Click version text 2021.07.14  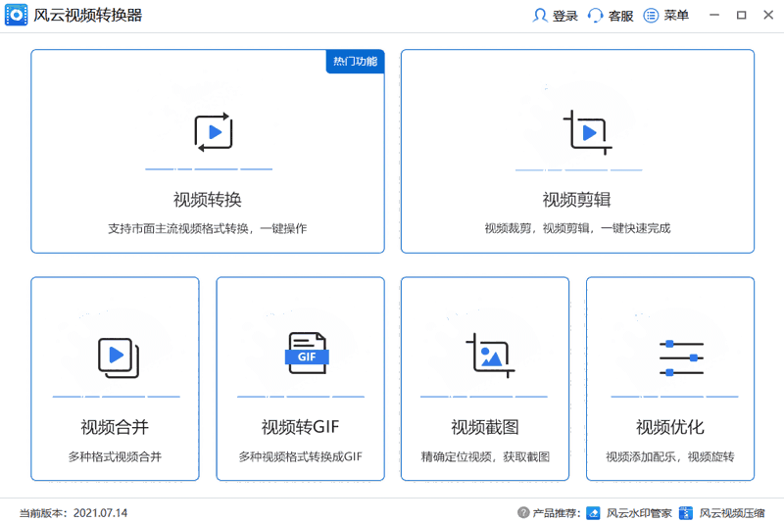[x=101, y=513]
